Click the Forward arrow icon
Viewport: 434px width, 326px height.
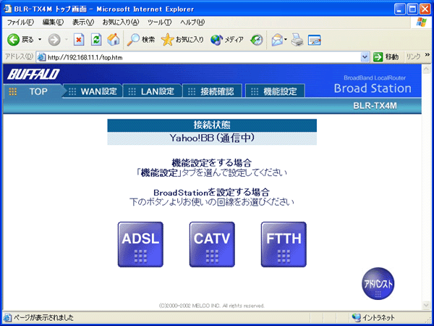pos(54,40)
